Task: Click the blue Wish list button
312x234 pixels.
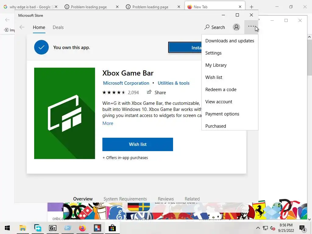Action: (x=138, y=144)
